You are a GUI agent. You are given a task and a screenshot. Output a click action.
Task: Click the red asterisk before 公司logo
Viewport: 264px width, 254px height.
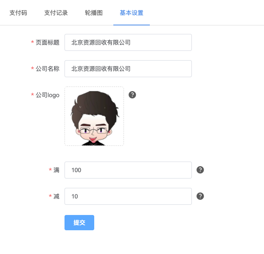(33, 95)
